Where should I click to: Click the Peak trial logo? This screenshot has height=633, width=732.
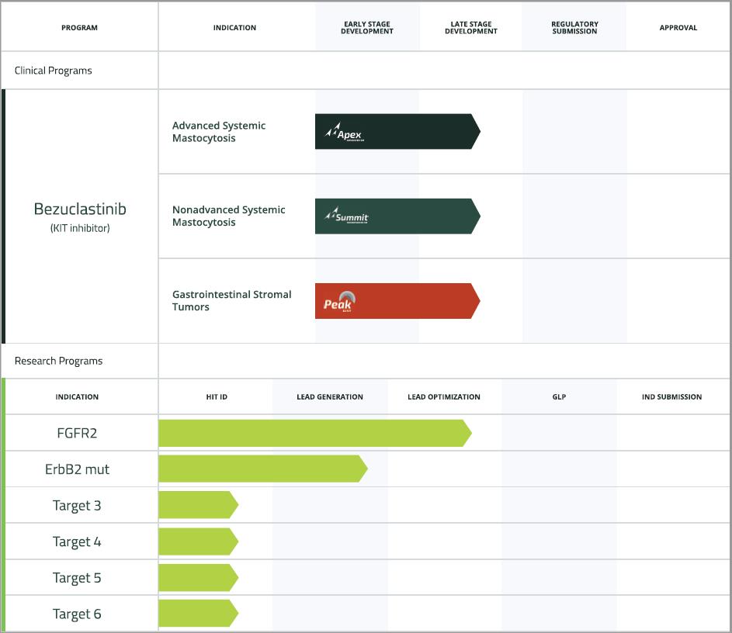point(339,302)
